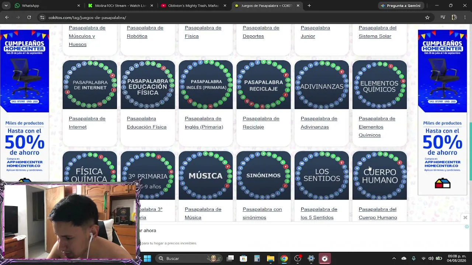The width and height of the screenshot is (472, 265).
Task: Click the Pasapalabra de Inglés (Primaria) link
Action: coord(204,123)
